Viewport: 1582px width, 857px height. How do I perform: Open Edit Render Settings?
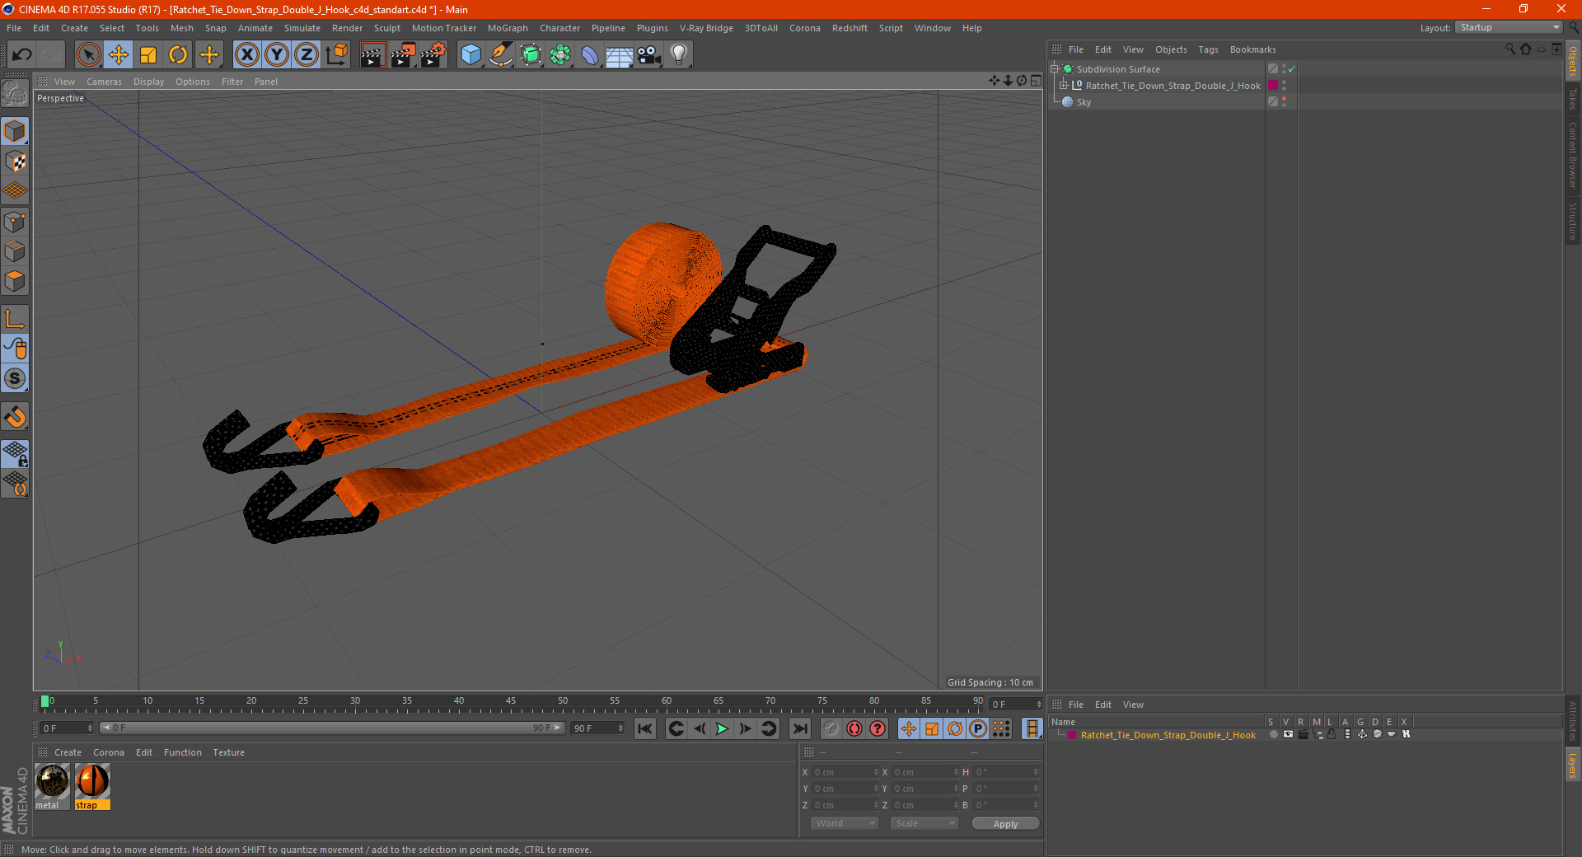[x=433, y=55]
